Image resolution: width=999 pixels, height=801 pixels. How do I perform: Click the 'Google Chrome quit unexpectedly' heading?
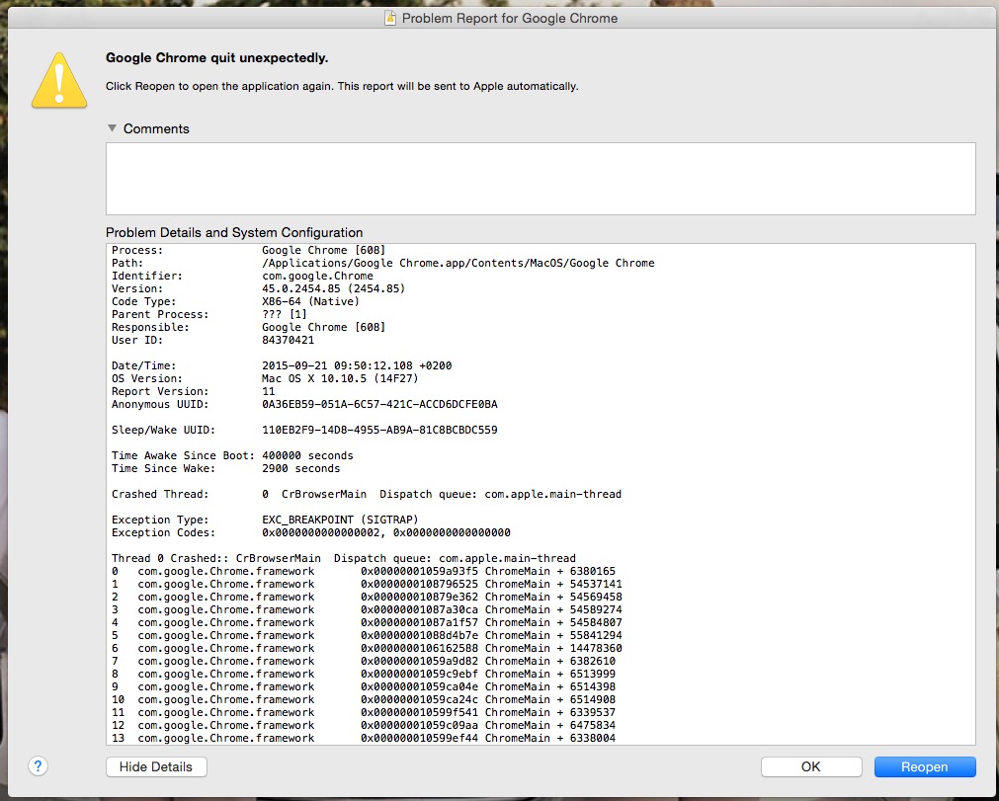[217, 58]
